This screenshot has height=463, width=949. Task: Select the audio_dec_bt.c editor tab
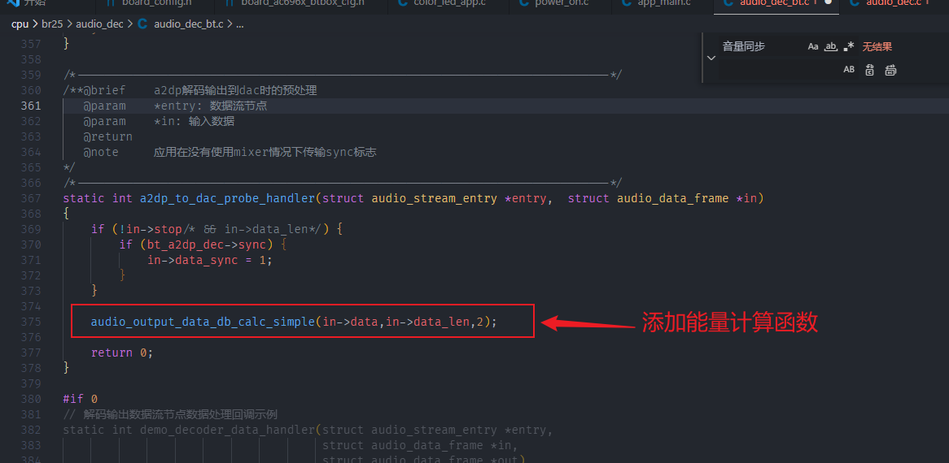[x=776, y=2]
